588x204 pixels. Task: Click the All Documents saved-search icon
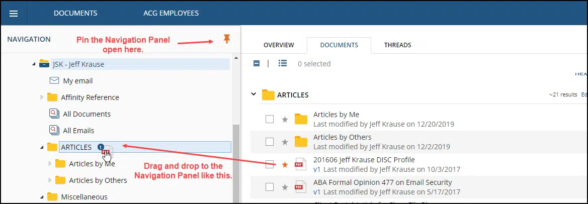point(54,114)
